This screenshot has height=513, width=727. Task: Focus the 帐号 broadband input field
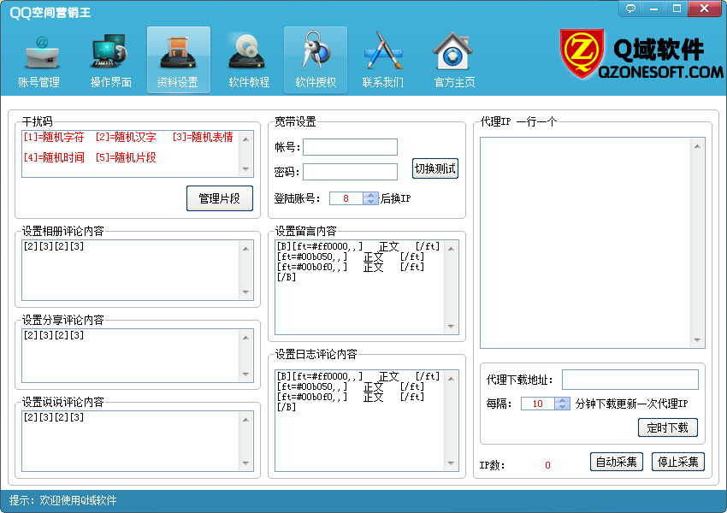click(350, 147)
